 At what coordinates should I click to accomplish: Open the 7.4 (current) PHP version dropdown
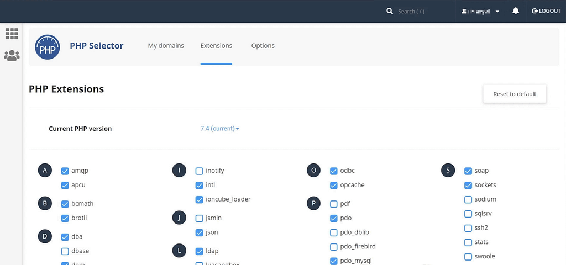click(219, 129)
